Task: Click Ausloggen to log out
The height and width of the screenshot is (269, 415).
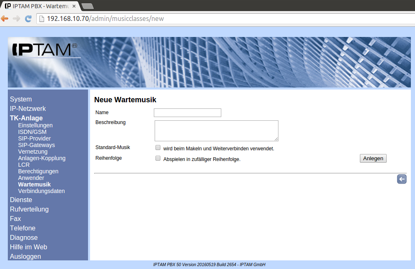Action: pos(26,257)
